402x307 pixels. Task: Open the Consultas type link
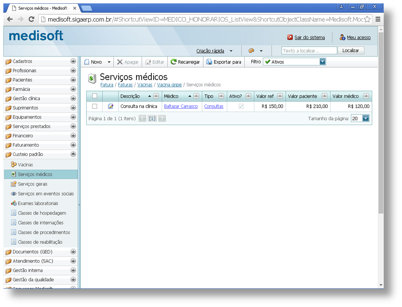(214, 106)
